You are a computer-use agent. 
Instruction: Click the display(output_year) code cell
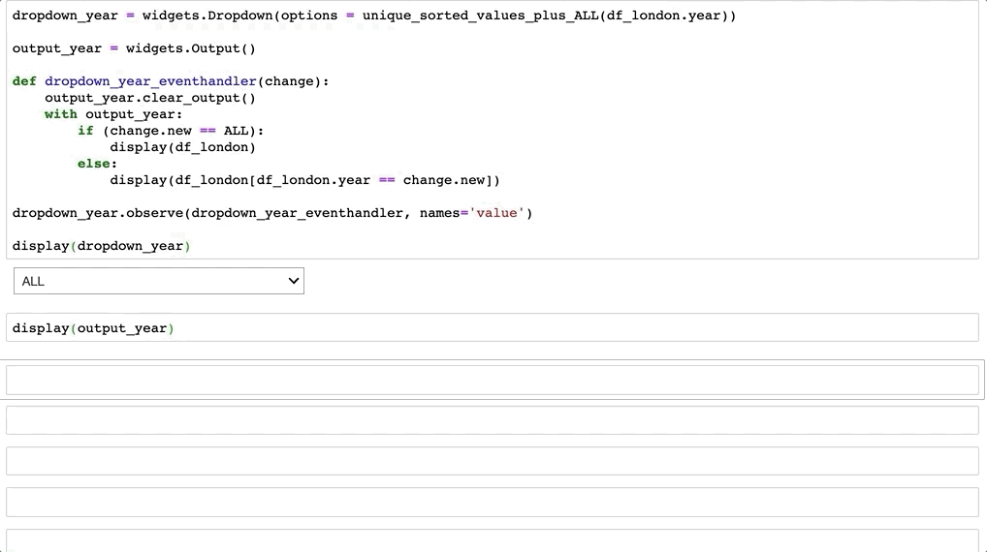493,327
